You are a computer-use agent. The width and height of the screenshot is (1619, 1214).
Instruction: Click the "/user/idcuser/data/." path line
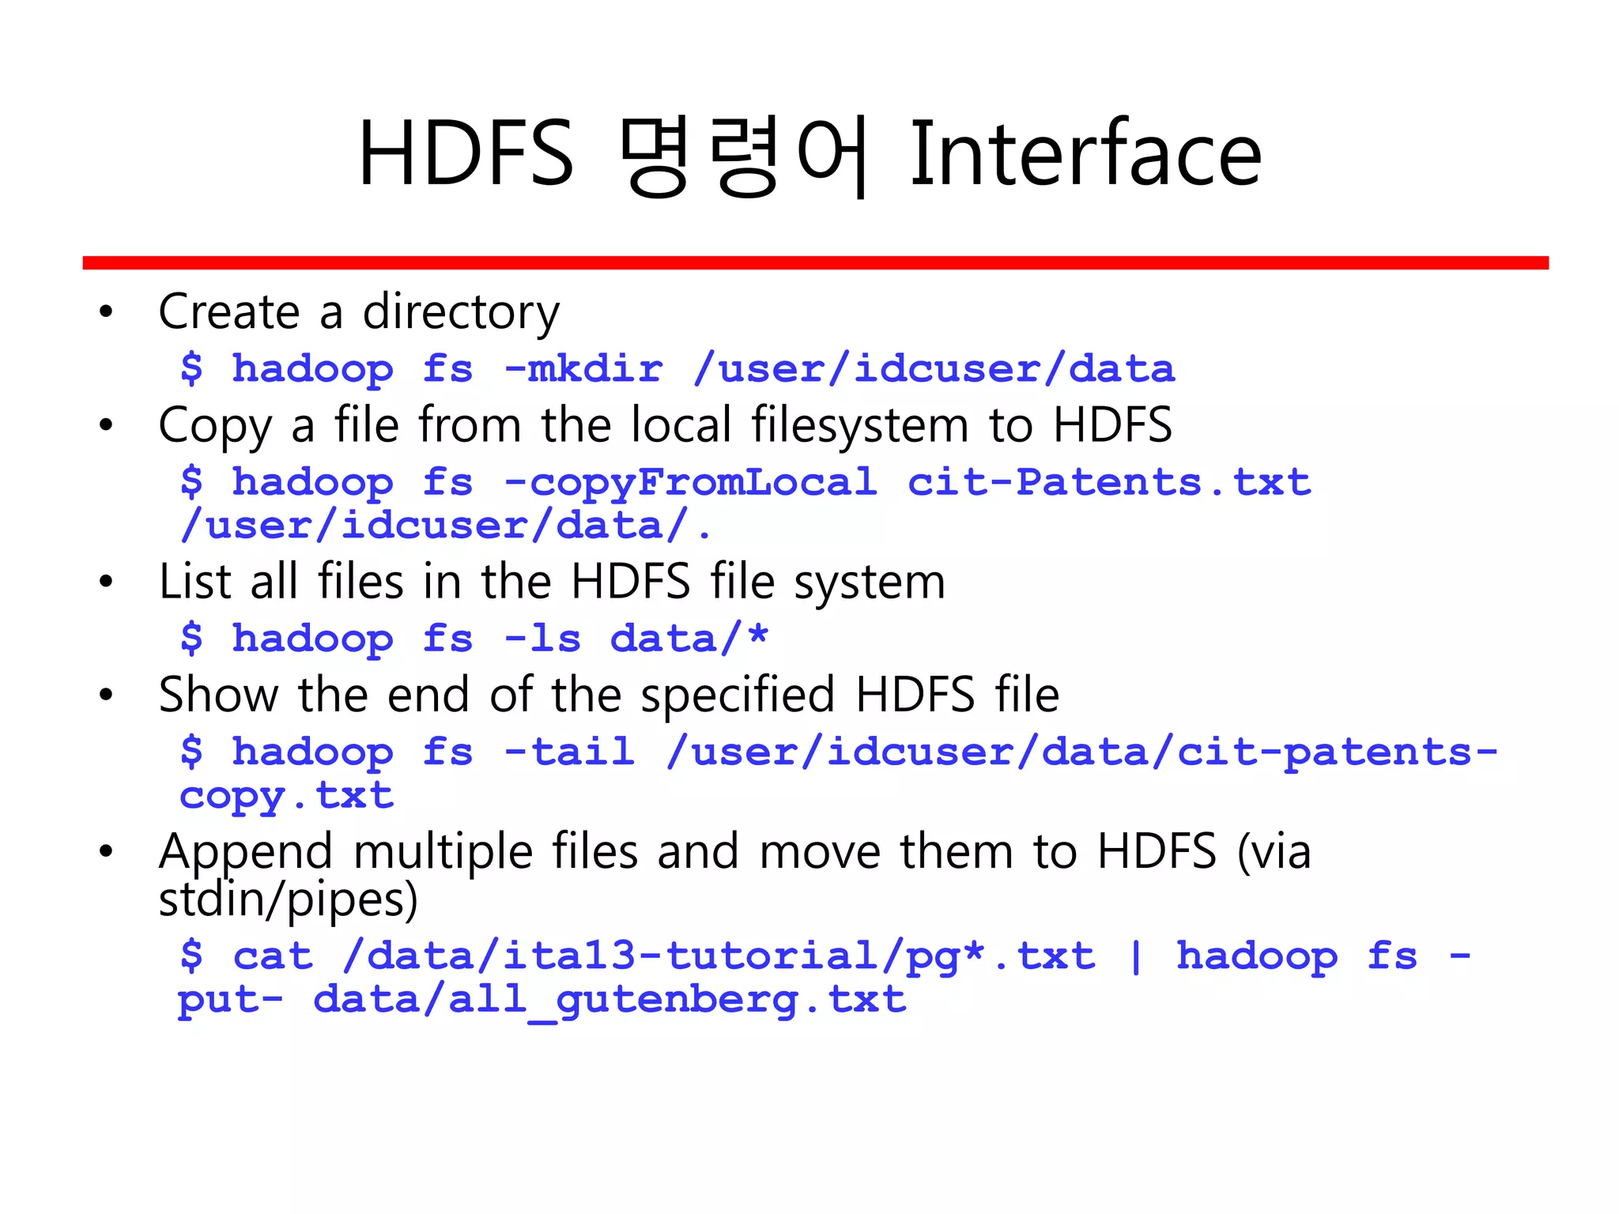(446, 526)
